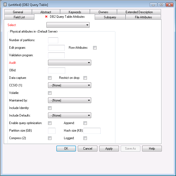
Task: Click the Number of partitions field
Action: point(53,40)
